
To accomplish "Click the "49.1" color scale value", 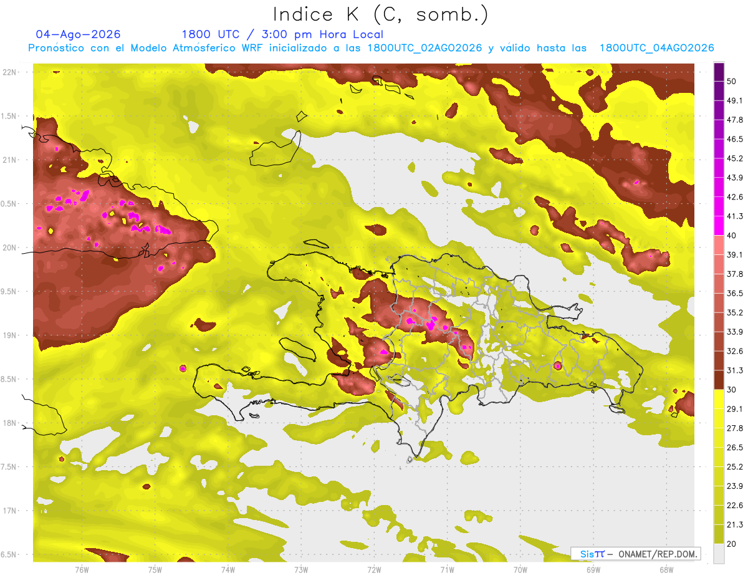I will point(735,100).
